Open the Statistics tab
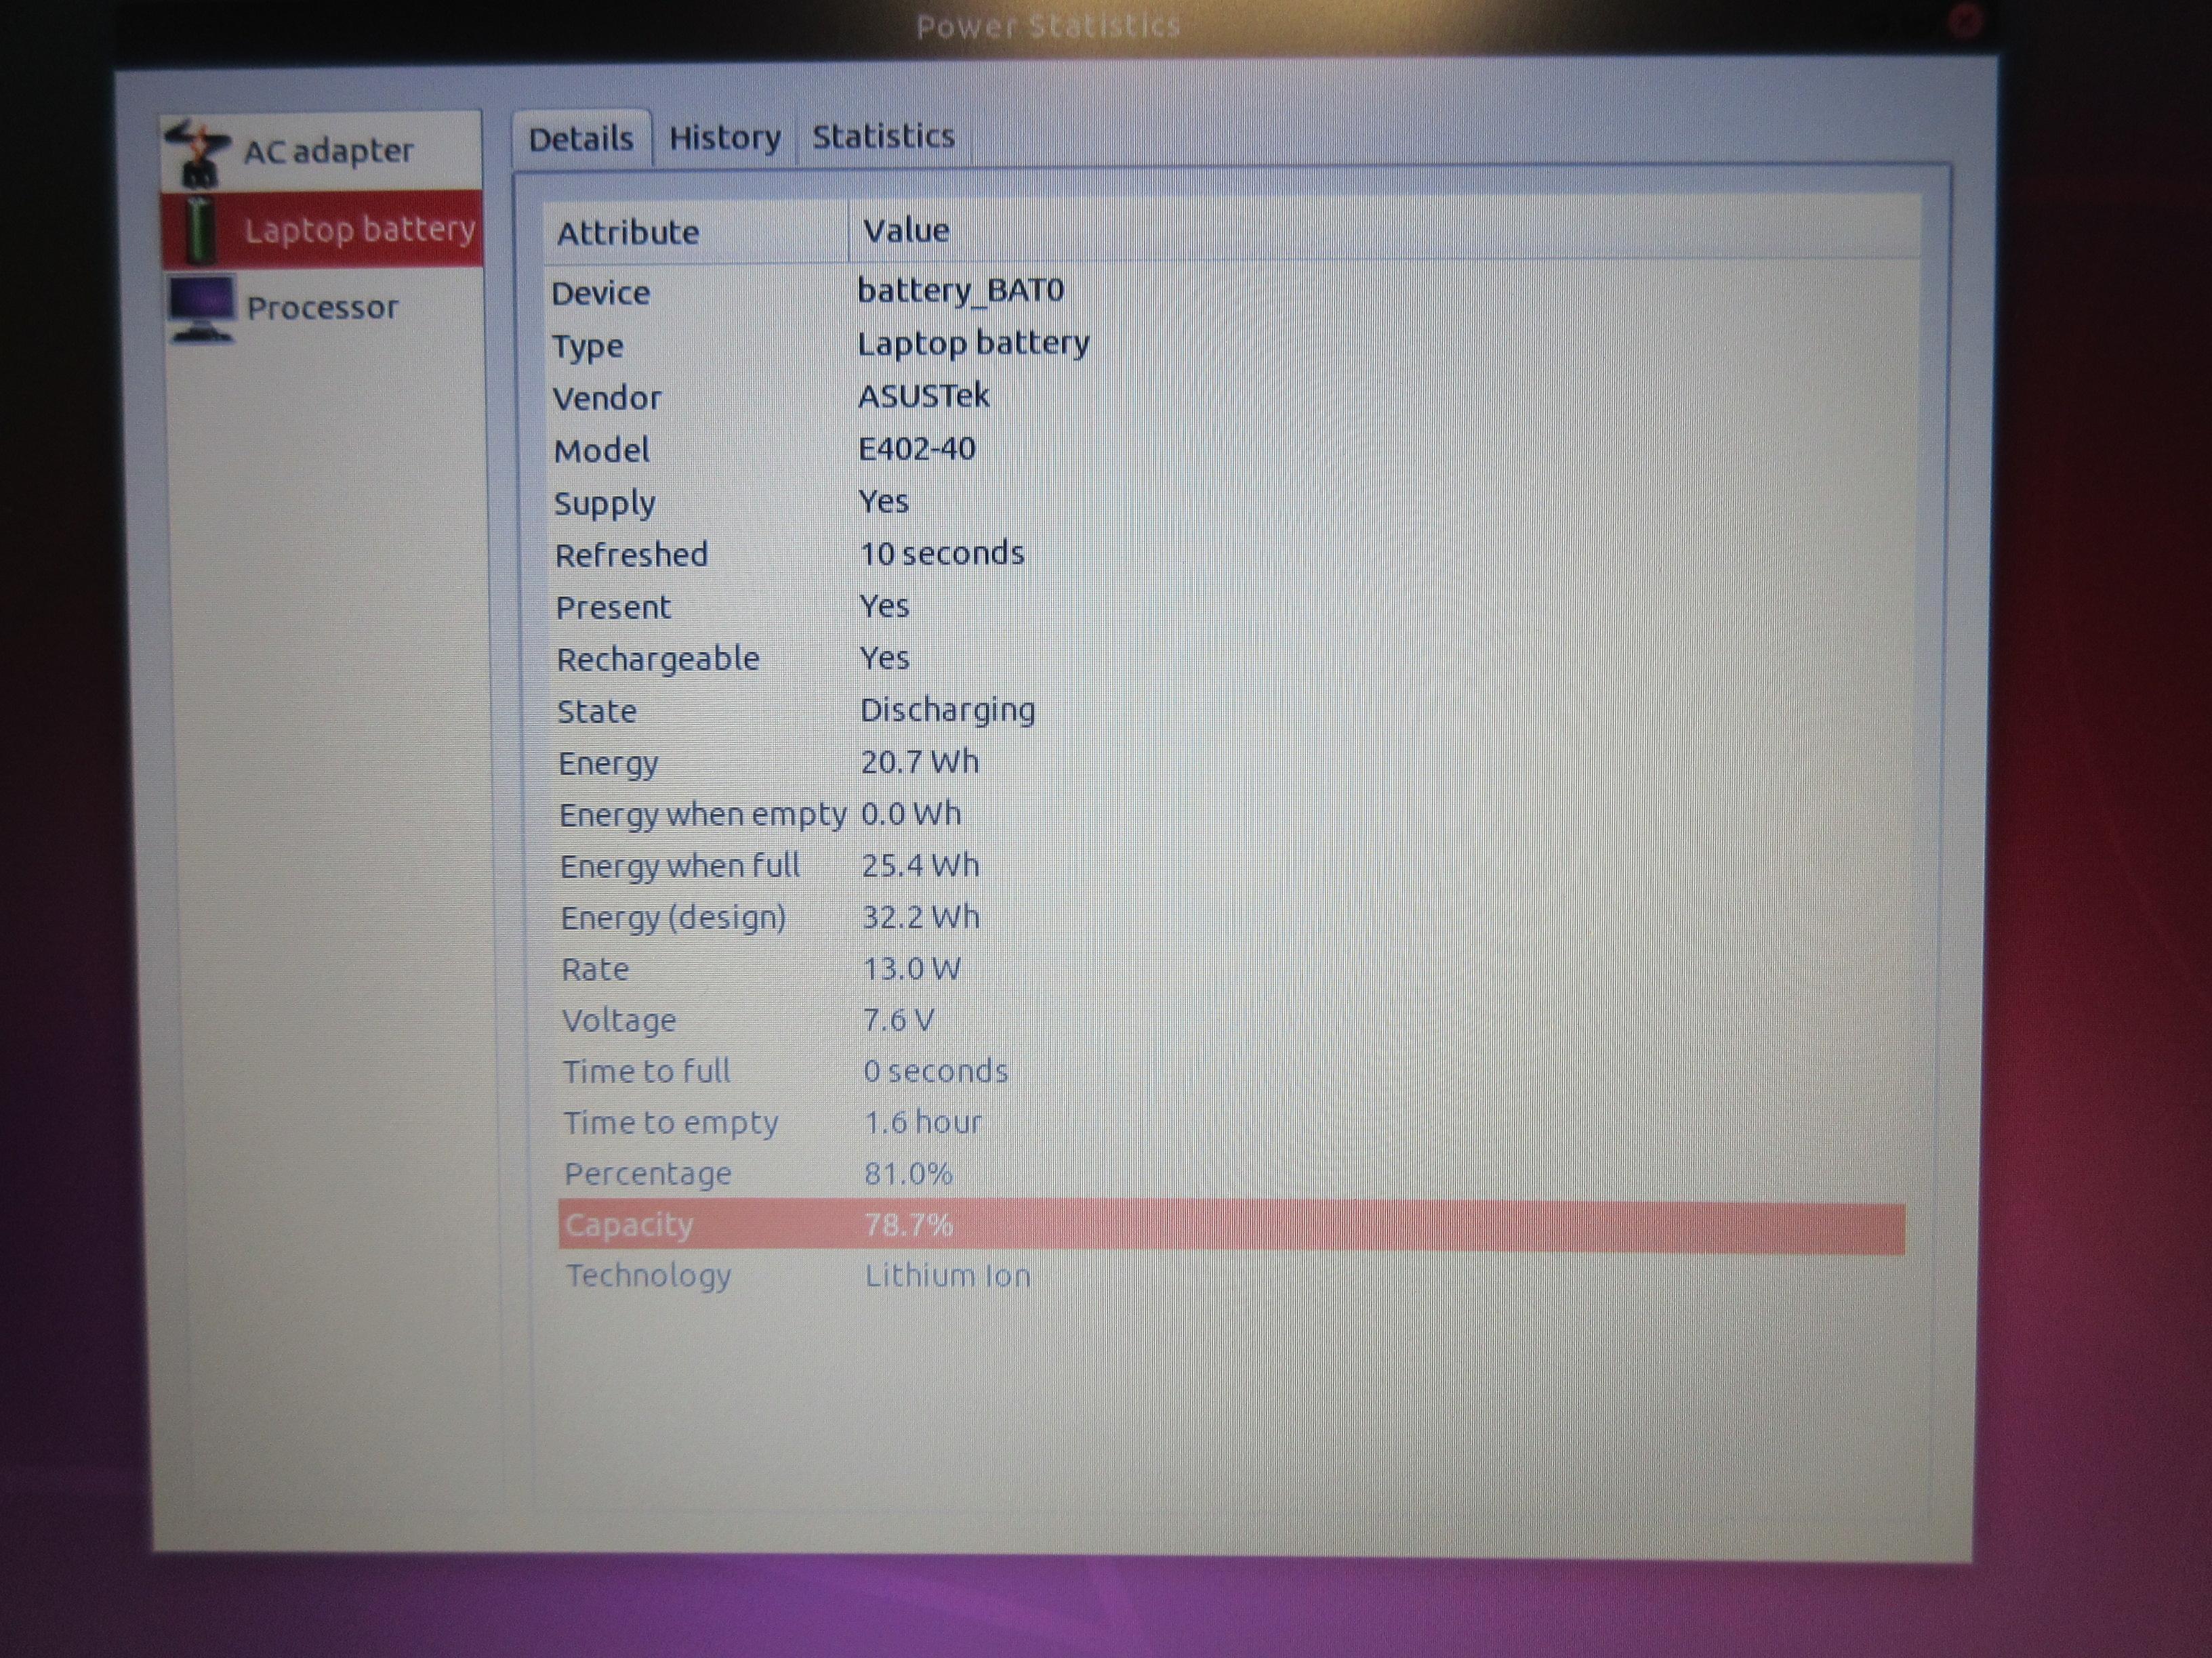The width and height of the screenshot is (2212, 1658). click(x=883, y=136)
